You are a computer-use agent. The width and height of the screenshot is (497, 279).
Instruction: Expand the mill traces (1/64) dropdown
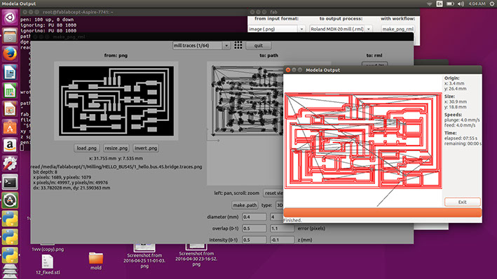201,45
